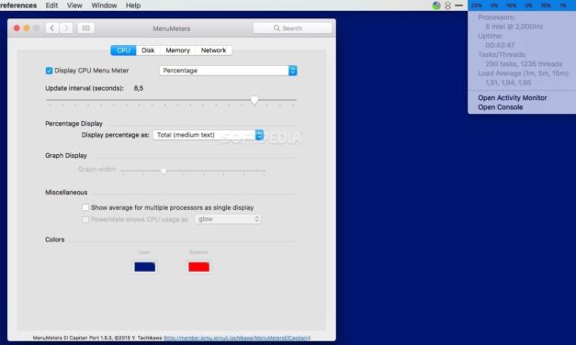Open the Percentage display mode dropdown
The height and width of the screenshot is (345, 576).
coord(228,71)
